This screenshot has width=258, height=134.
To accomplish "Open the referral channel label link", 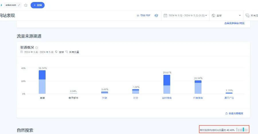I will [105, 98].
